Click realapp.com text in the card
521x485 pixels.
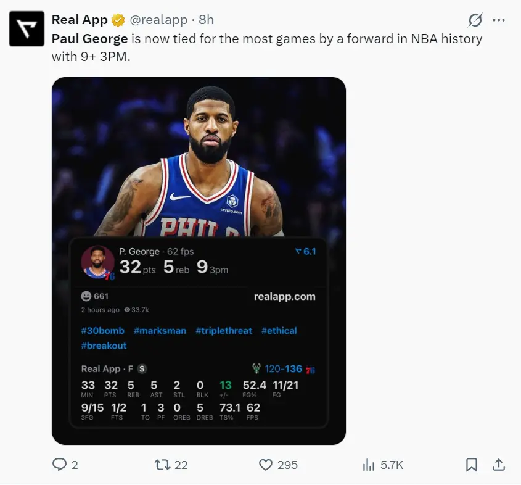click(x=284, y=297)
